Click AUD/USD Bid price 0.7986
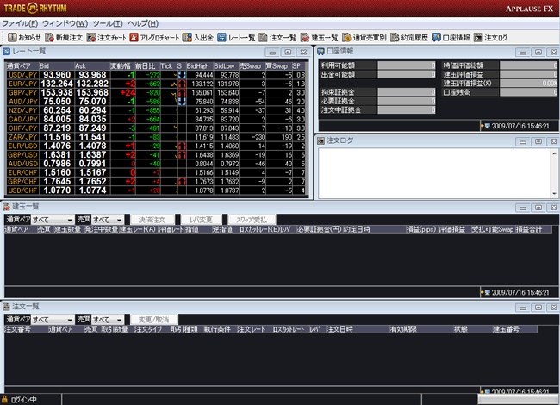The width and height of the screenshot is (560, 405). (57, 164)
